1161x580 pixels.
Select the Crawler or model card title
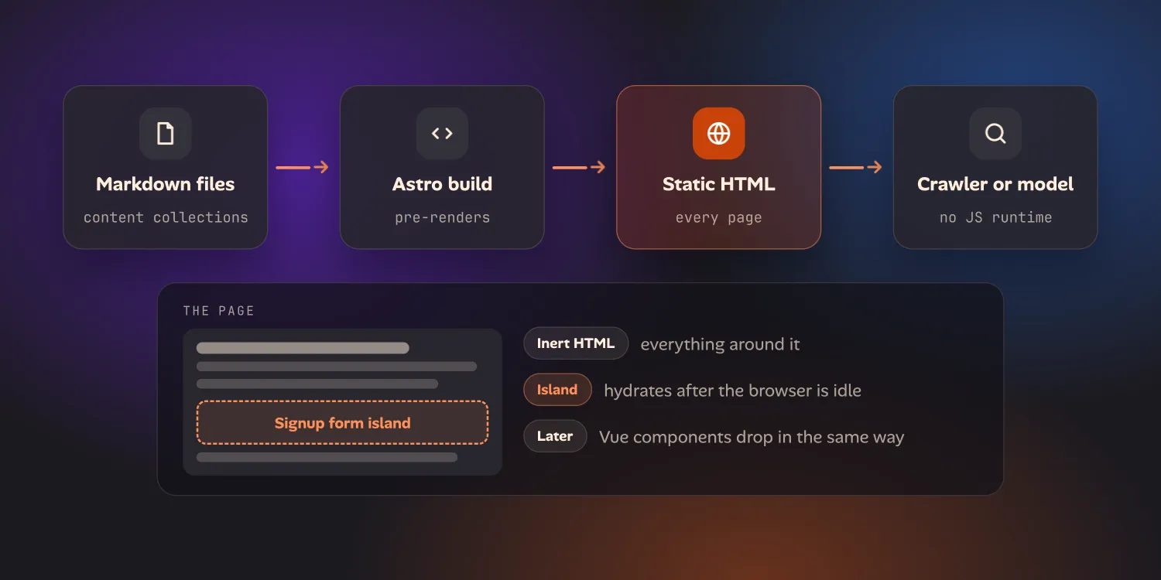995,184
